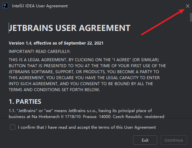Tick the confirm read and accept terms checkbox
The image size is (192, 148).
click(x=13, y=127)
